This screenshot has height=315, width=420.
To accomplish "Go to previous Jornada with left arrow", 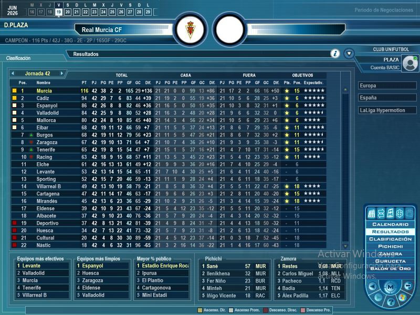I will tap(13, 73).
